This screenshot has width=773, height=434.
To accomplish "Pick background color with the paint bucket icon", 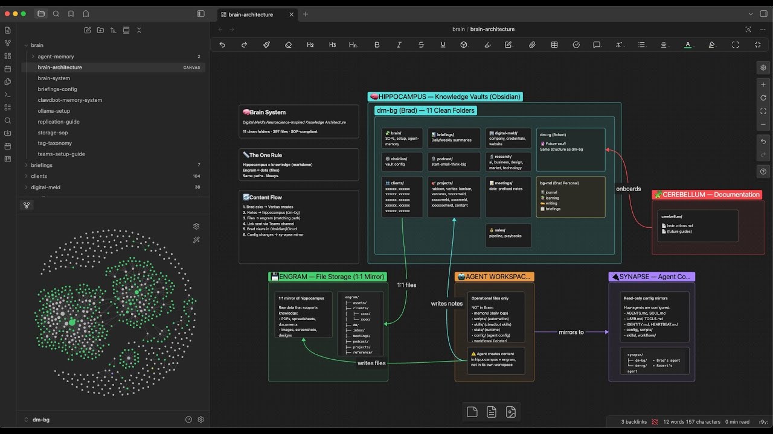I will [711, 45].
